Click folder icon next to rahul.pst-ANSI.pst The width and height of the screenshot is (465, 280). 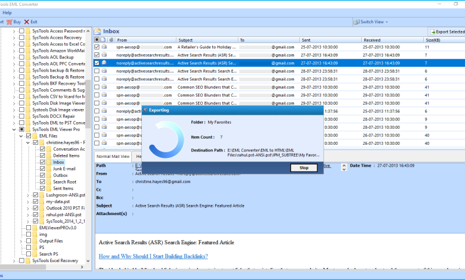point(42,214)
